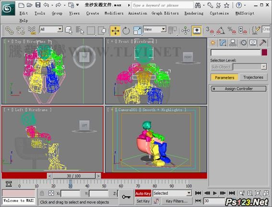
Task: Select the Link tool in main toolbar
Action: 9,30
